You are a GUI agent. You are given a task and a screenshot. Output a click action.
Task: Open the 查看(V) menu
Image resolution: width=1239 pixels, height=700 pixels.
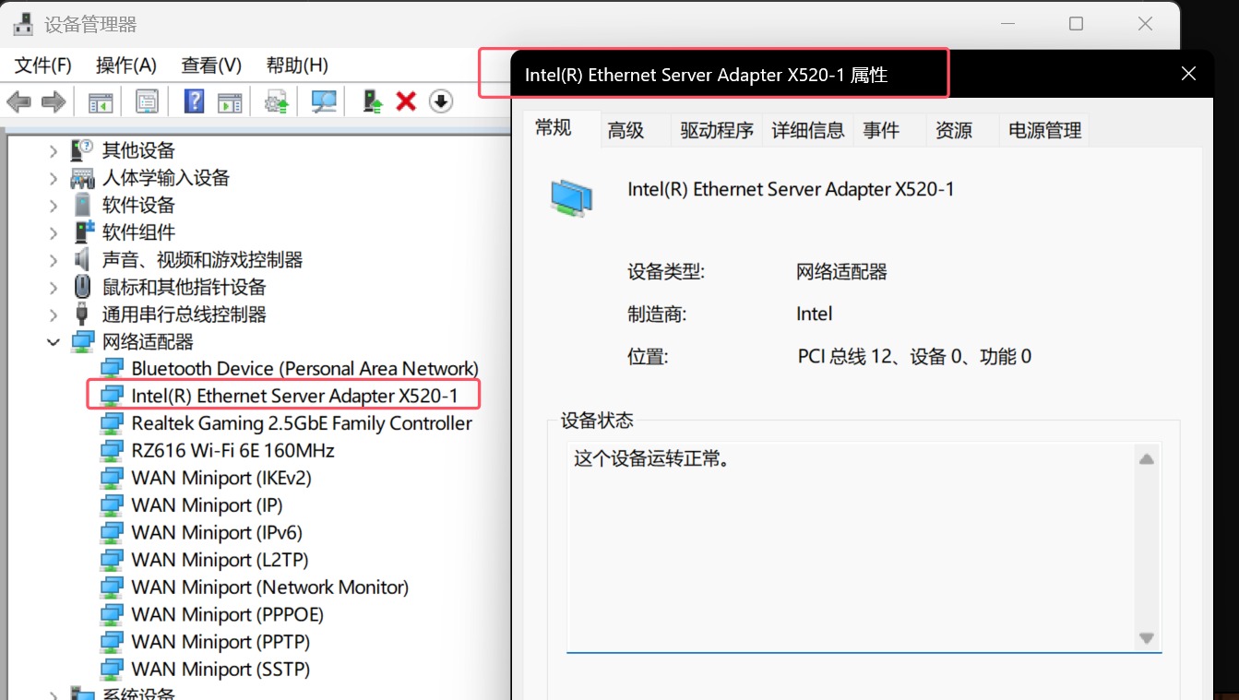[x=211, y=65]
